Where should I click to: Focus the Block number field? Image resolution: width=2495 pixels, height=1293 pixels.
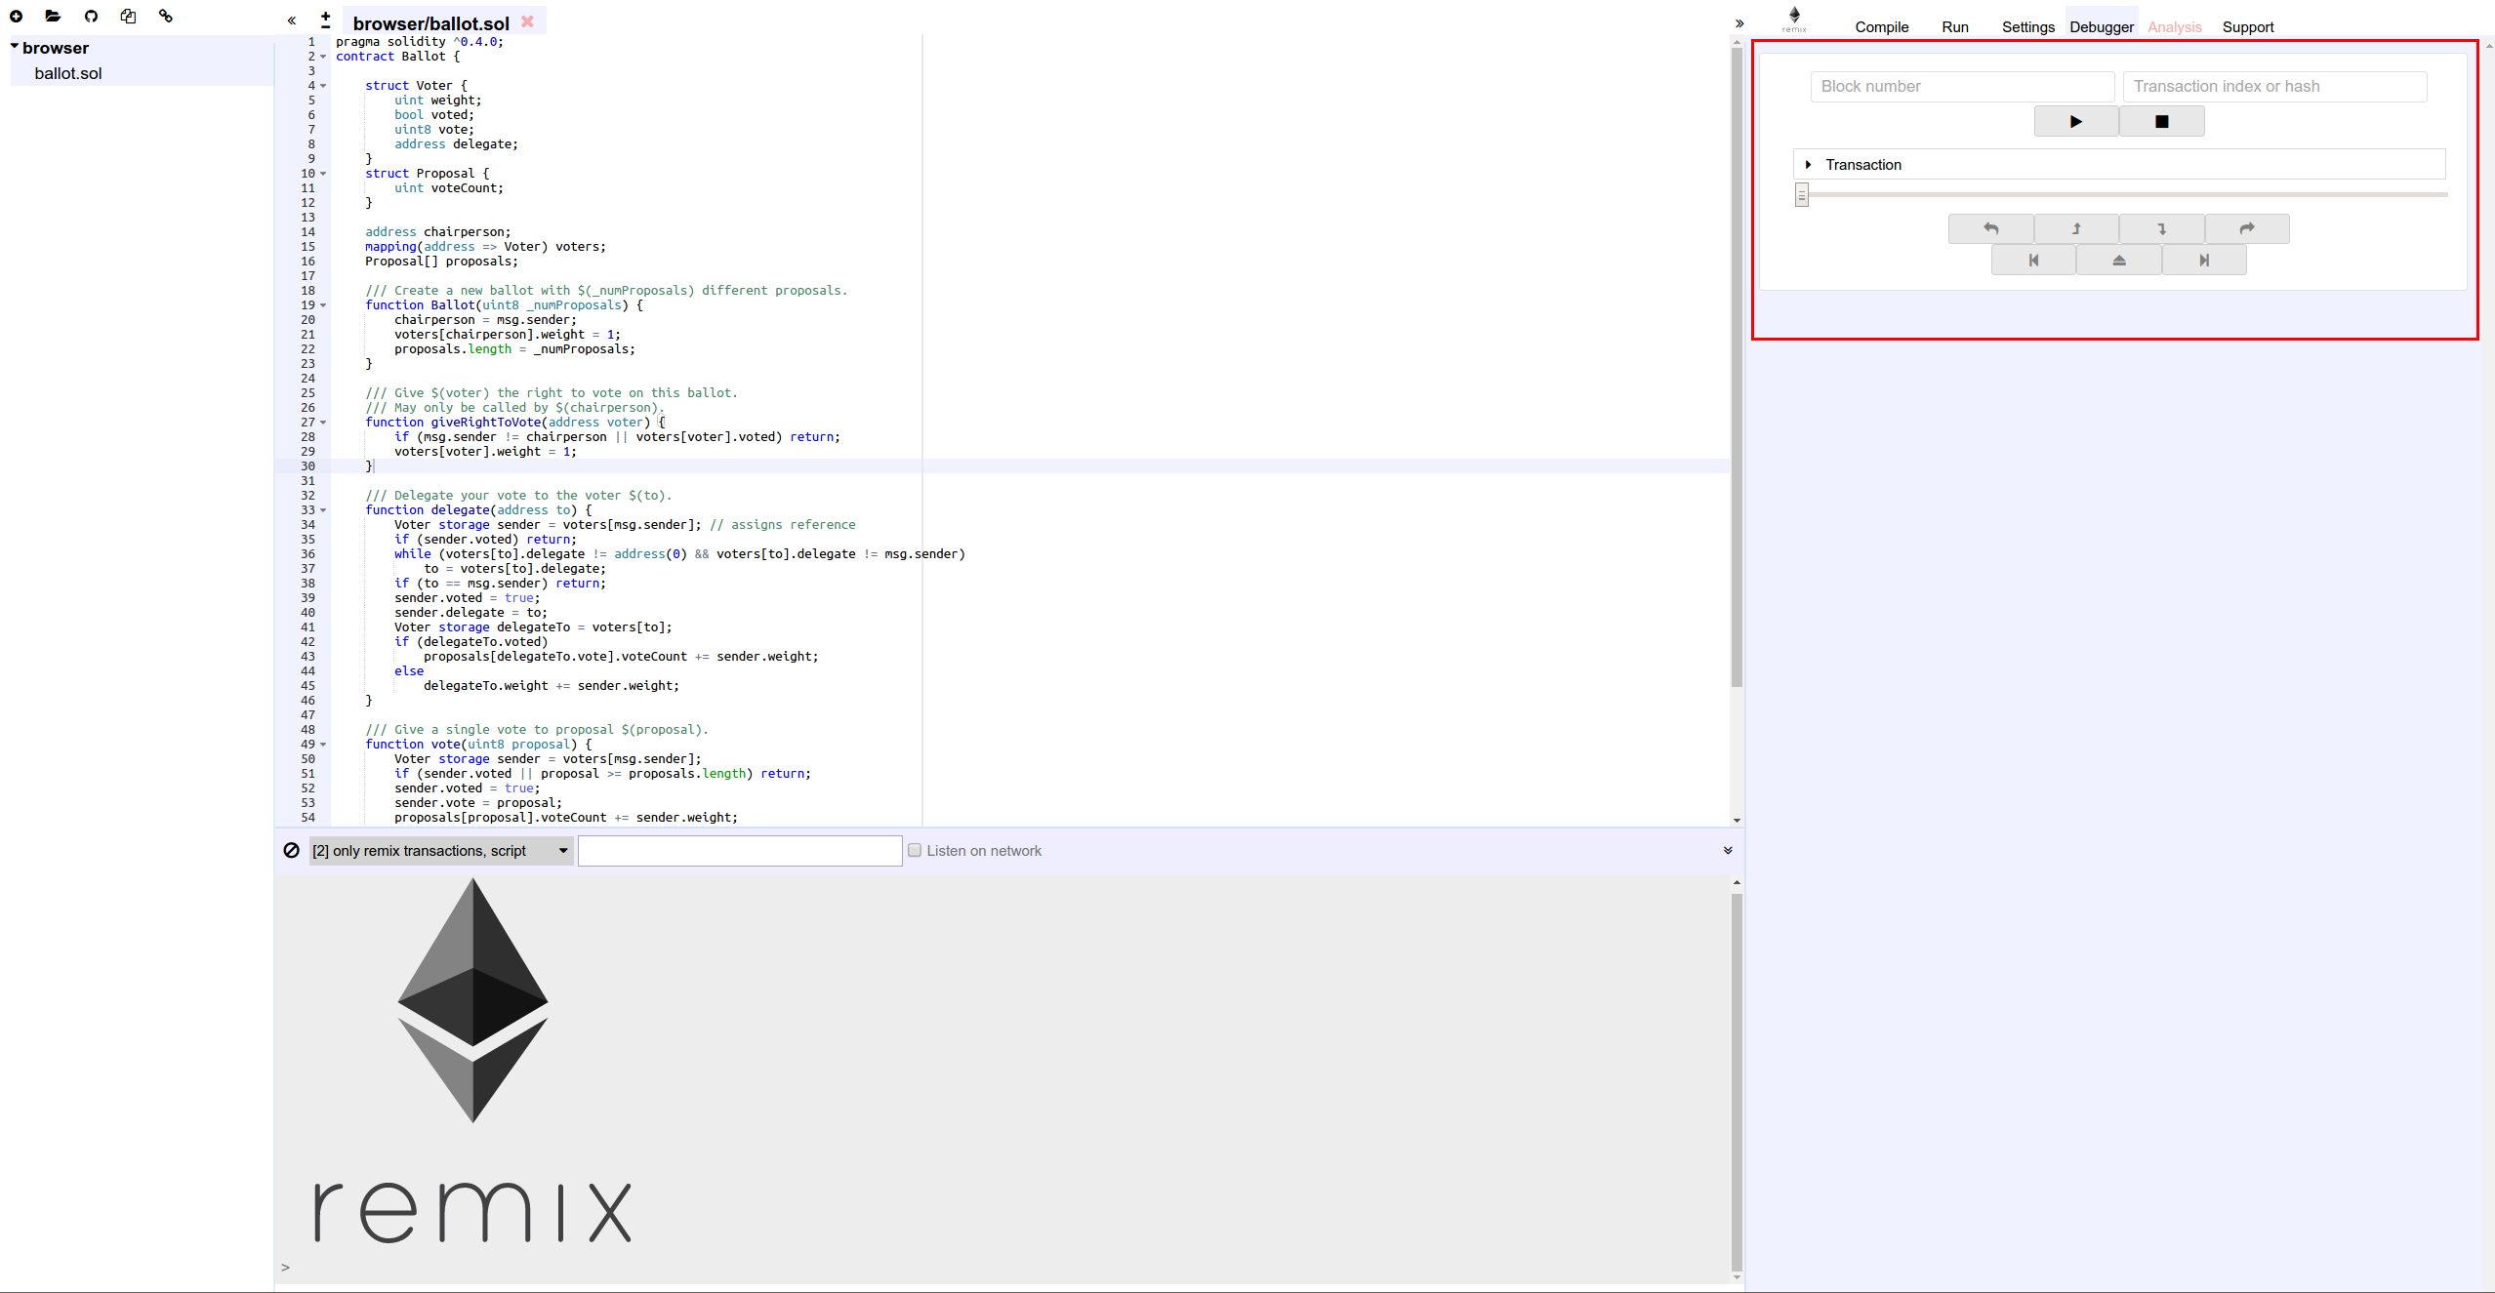coord(1962,86)
